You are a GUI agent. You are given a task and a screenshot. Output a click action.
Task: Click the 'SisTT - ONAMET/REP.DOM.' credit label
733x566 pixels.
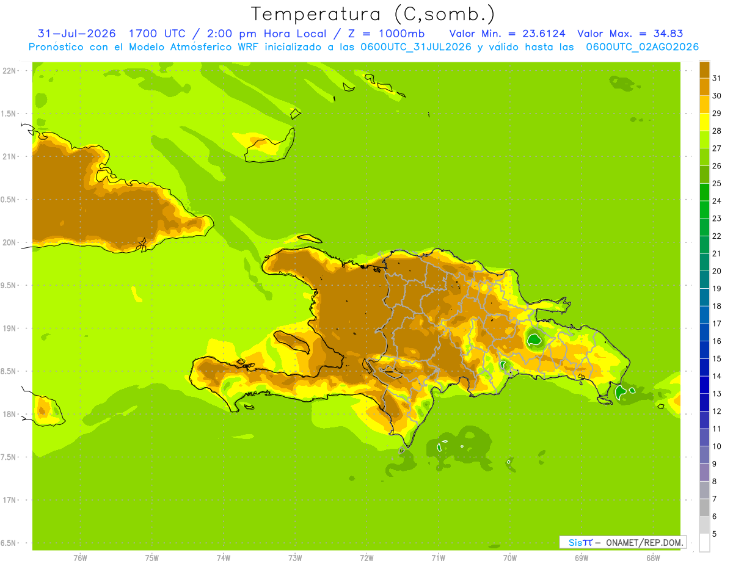(x=622, y=542)
